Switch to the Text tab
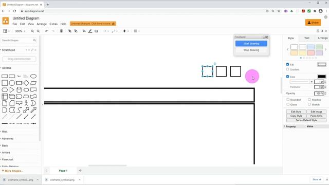 [x=306, y=38]
